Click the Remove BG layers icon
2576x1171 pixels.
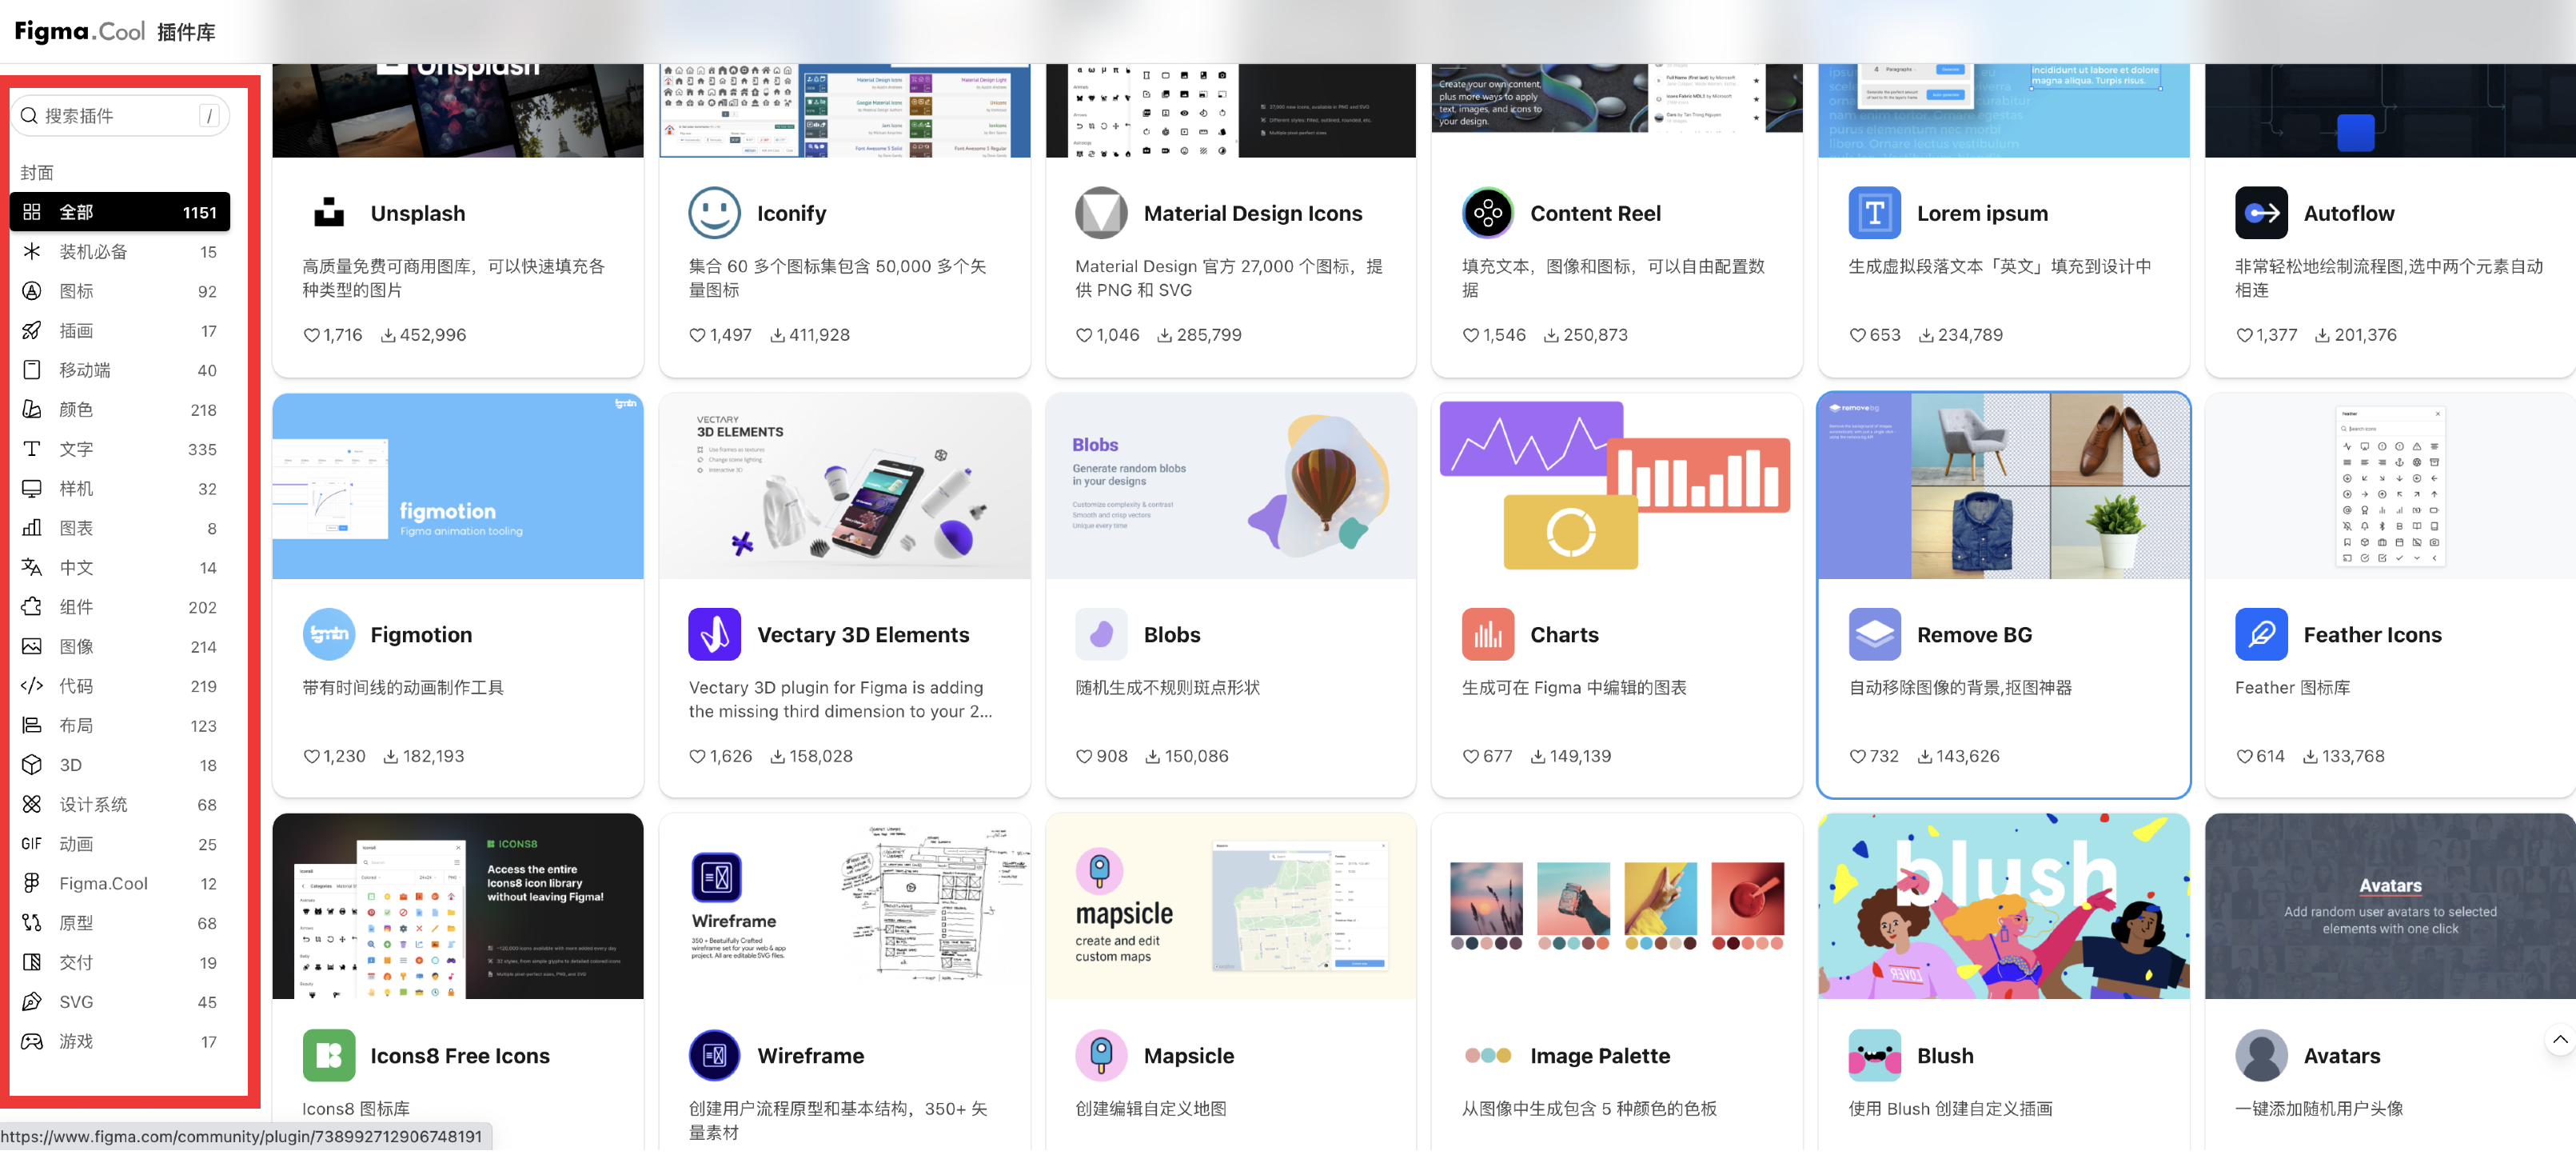coord(1873,634)
